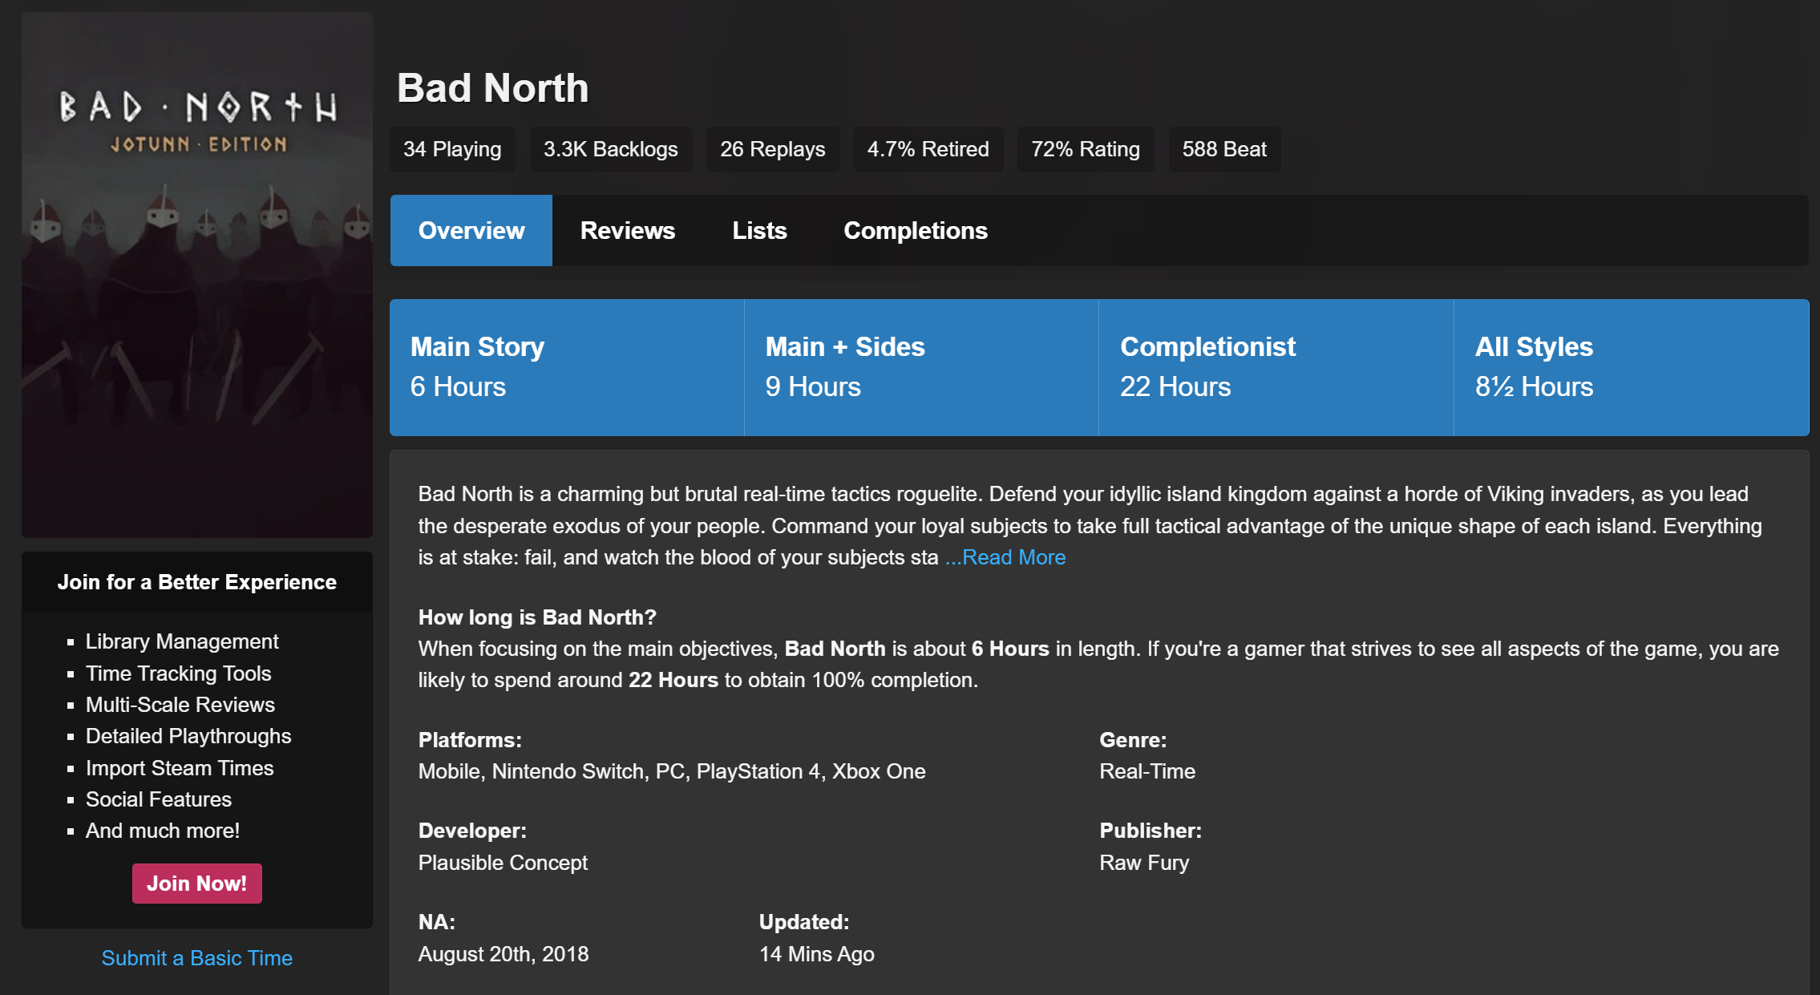Click the Join Now! button

click(196, 884)
